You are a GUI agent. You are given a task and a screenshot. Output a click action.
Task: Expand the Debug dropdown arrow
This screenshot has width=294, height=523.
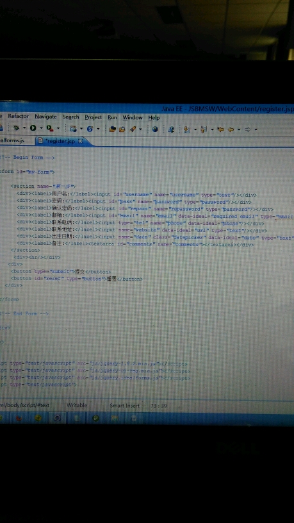coord(24,128)
